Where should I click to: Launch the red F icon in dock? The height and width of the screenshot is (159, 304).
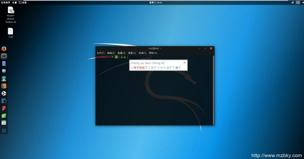(4, 108)
